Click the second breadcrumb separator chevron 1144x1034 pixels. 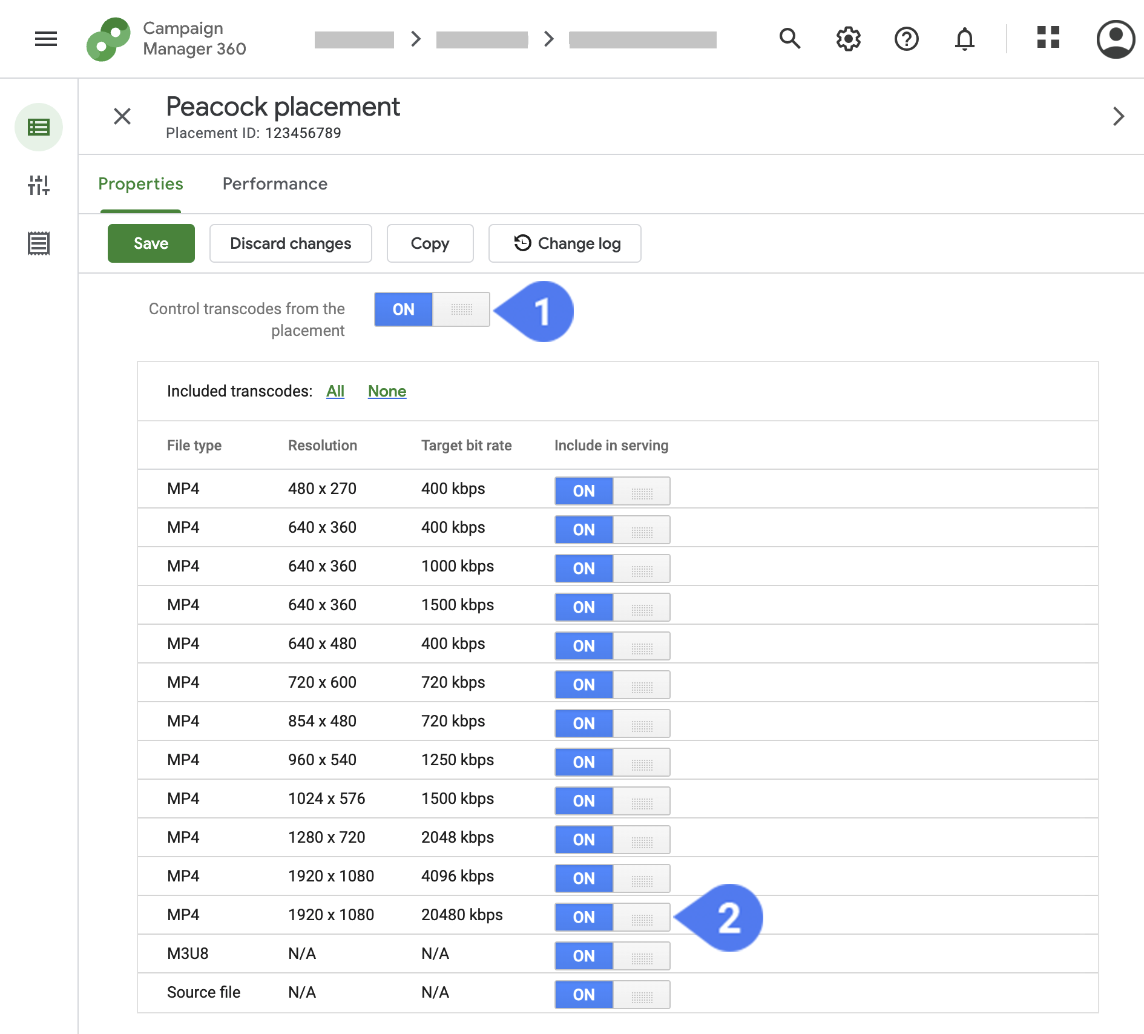(549, 39)
